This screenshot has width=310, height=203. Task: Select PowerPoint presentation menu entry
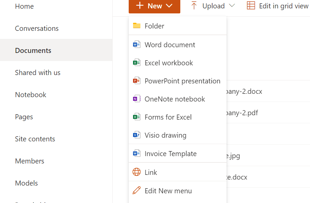click(178, 81)
